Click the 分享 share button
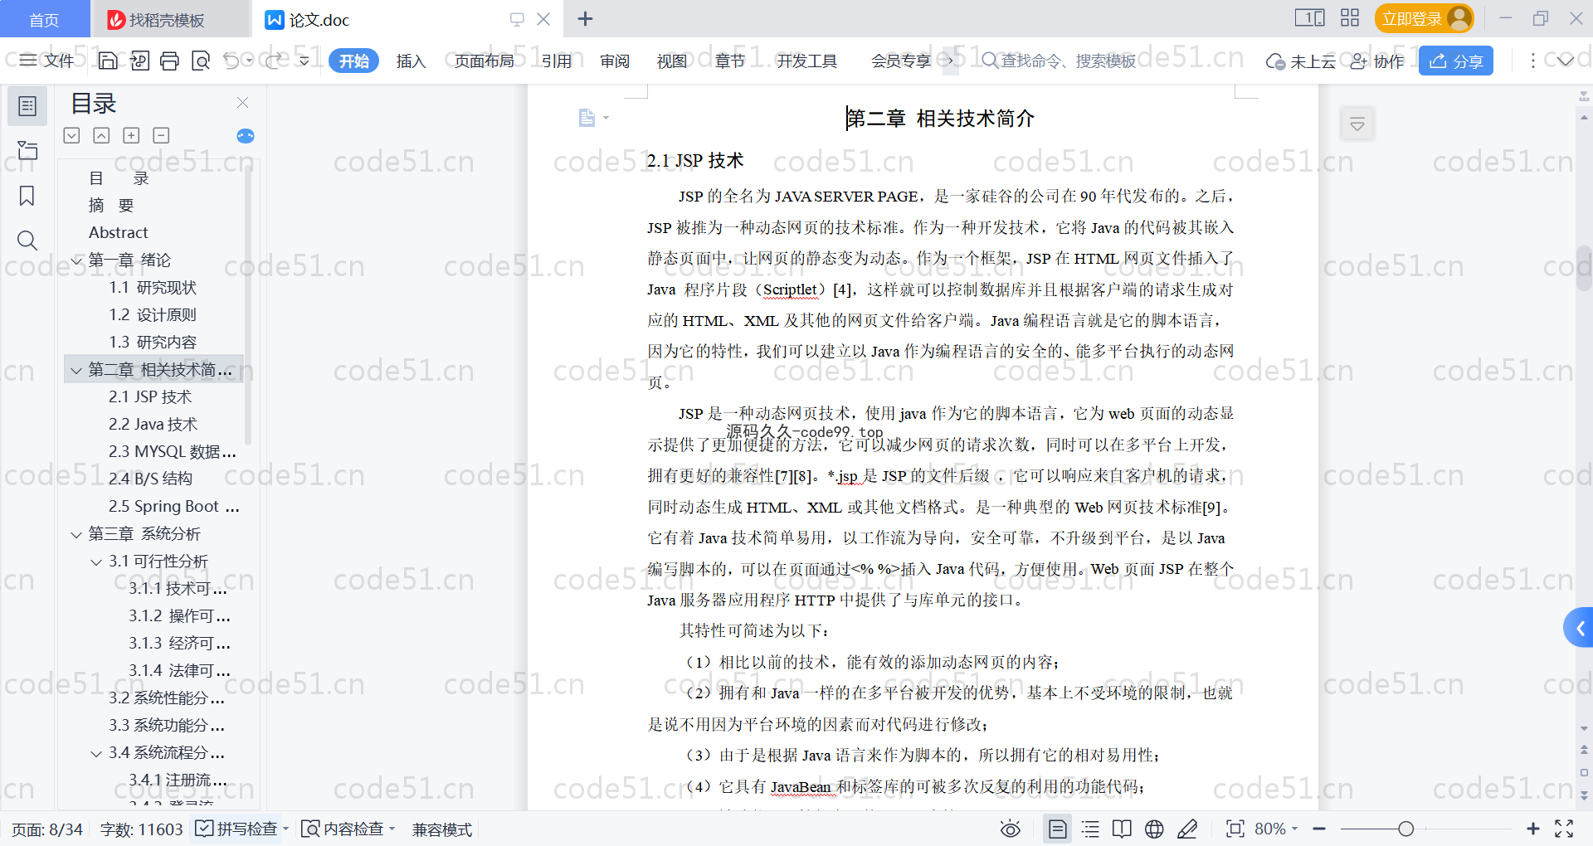Screen dimensions: 1593x846 click(x=1456, y=61)
